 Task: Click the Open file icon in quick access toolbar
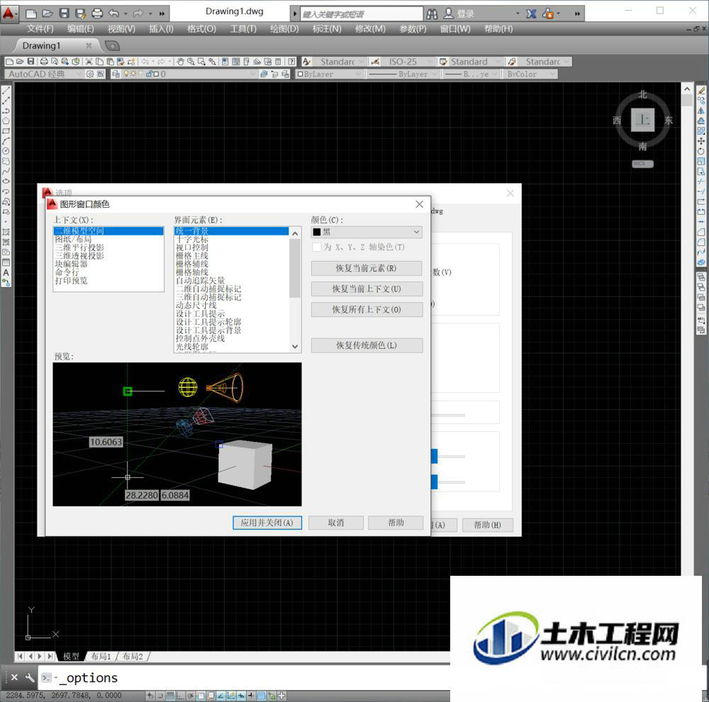tap(48, 13)
